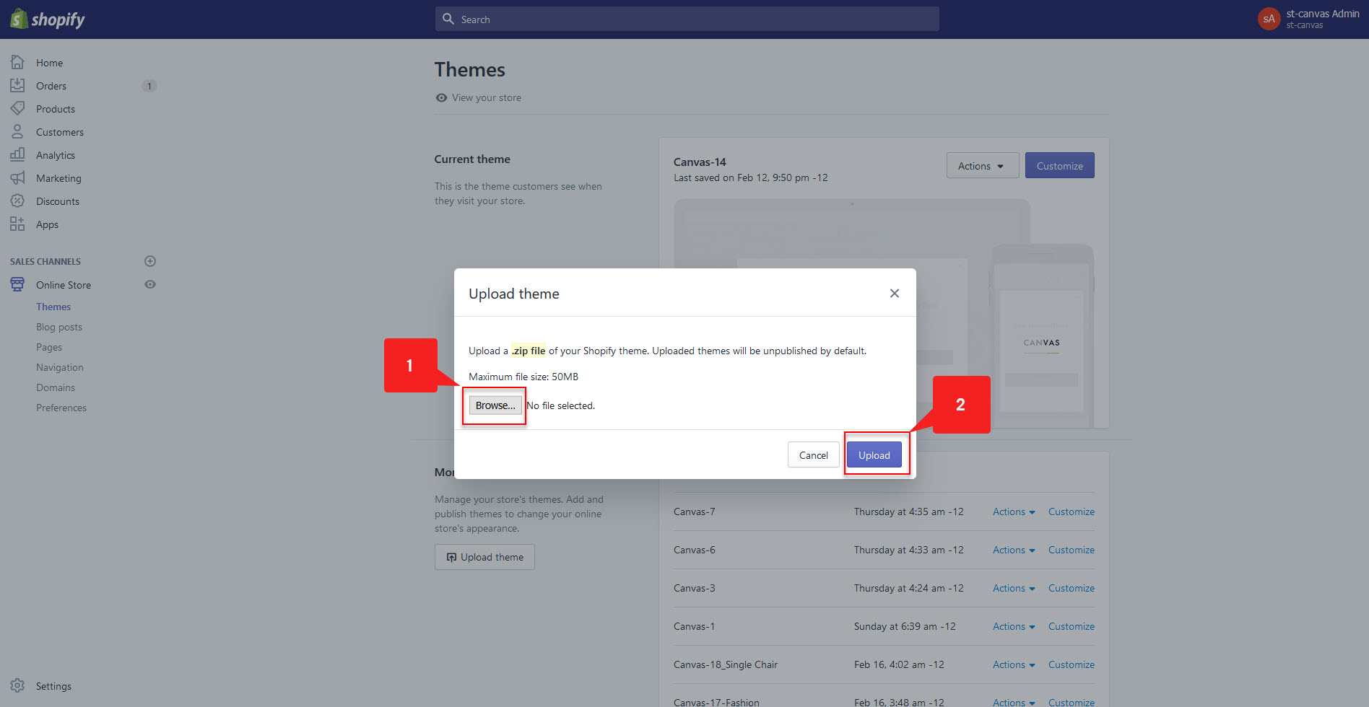Screen dimensions: 1369x707
Task: Focus the top Search field
Action: (x=687, y=19)
